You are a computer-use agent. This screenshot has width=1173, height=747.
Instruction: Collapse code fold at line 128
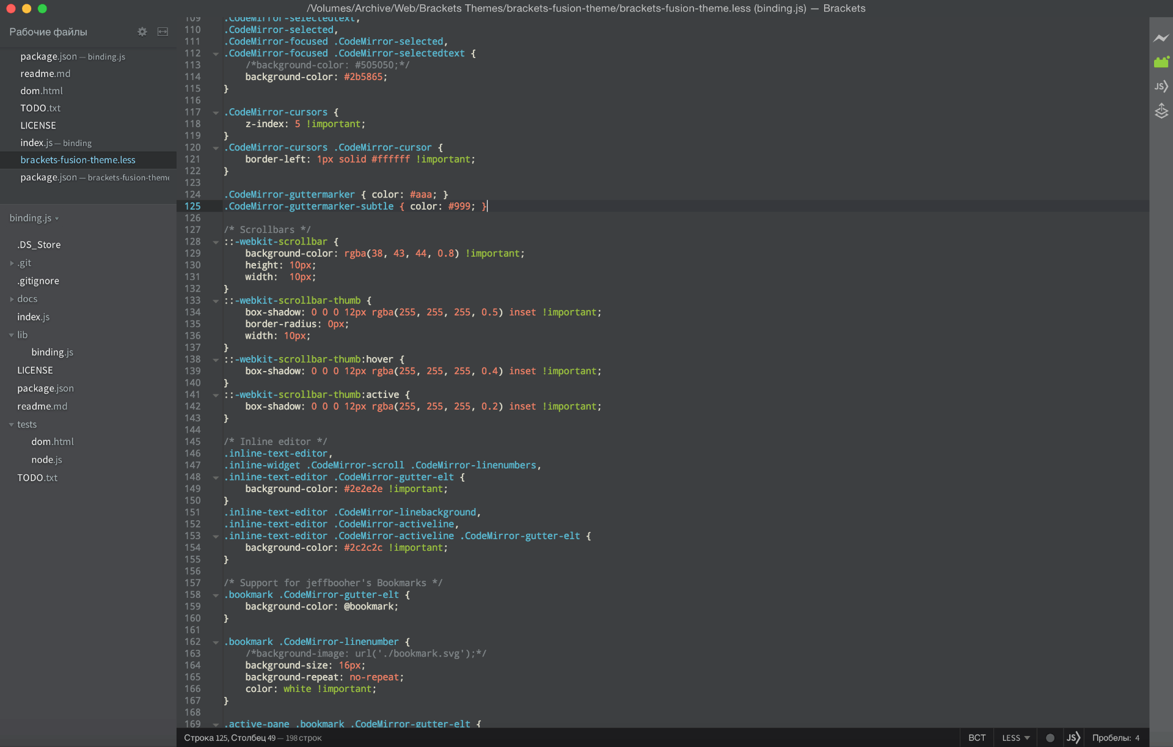pos(216,242)
